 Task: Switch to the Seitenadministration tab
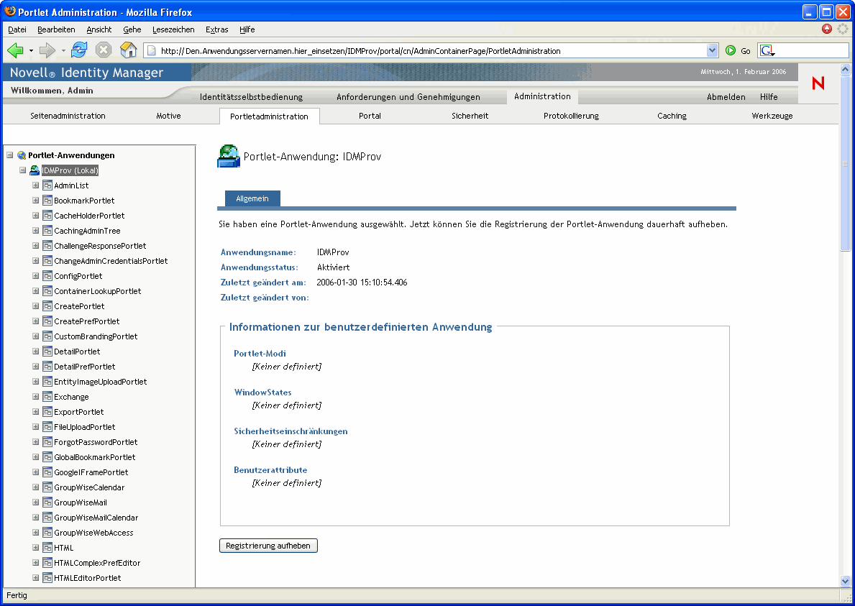point(68,116)
